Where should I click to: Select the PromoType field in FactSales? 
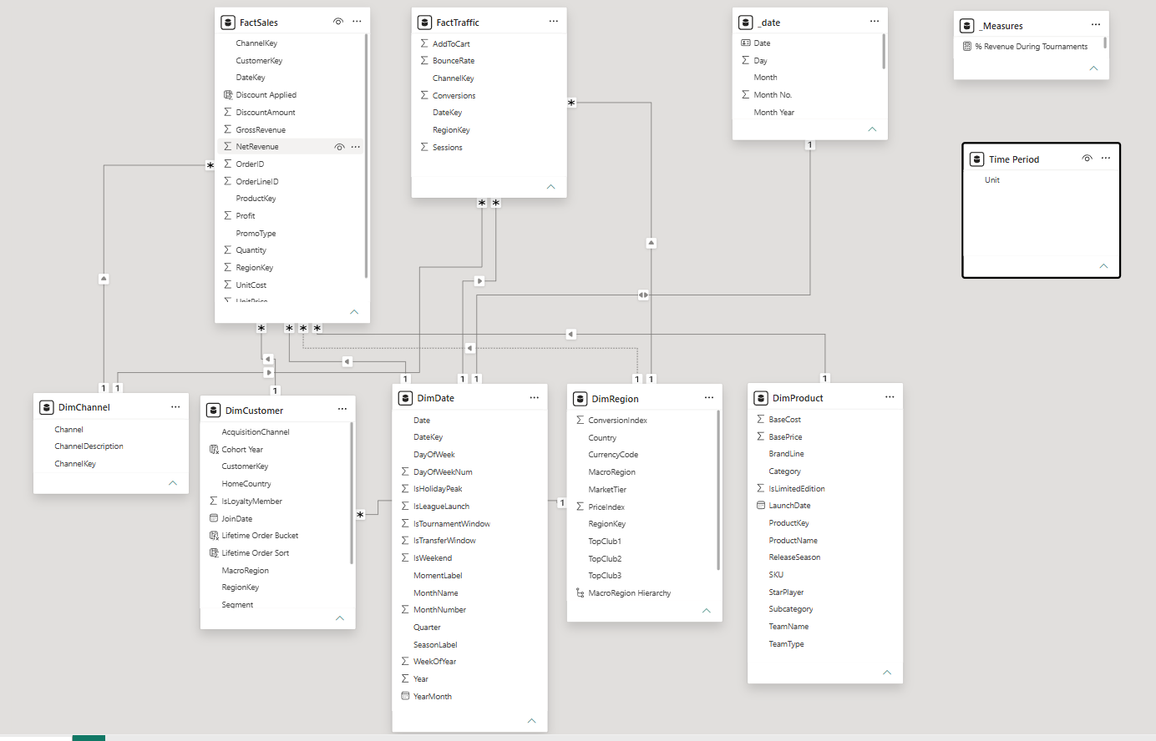256,234
